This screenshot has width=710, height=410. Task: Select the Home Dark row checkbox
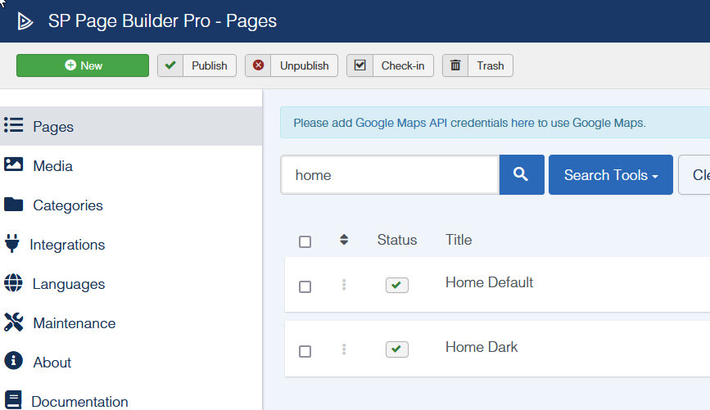click(305, 351)
